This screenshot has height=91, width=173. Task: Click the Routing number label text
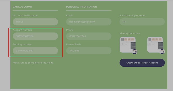click(22, 45)
